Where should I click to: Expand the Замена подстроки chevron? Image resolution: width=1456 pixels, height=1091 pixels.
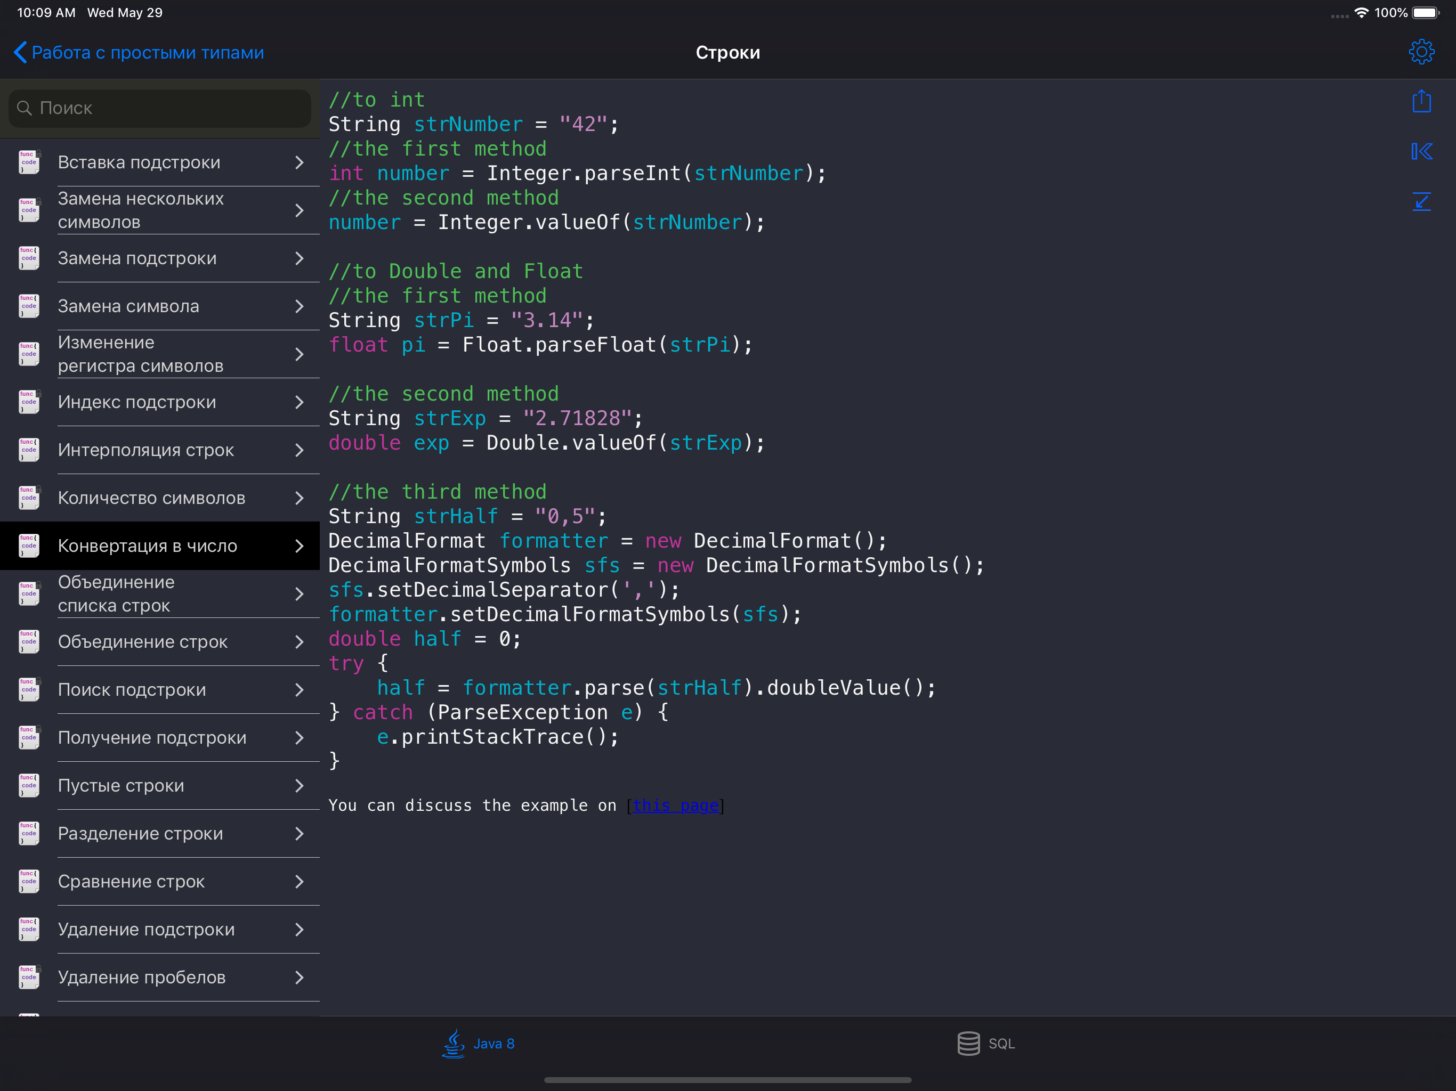click(x=299, y=258)
